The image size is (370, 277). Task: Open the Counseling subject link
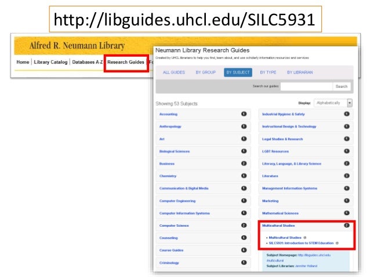point(169,238)
